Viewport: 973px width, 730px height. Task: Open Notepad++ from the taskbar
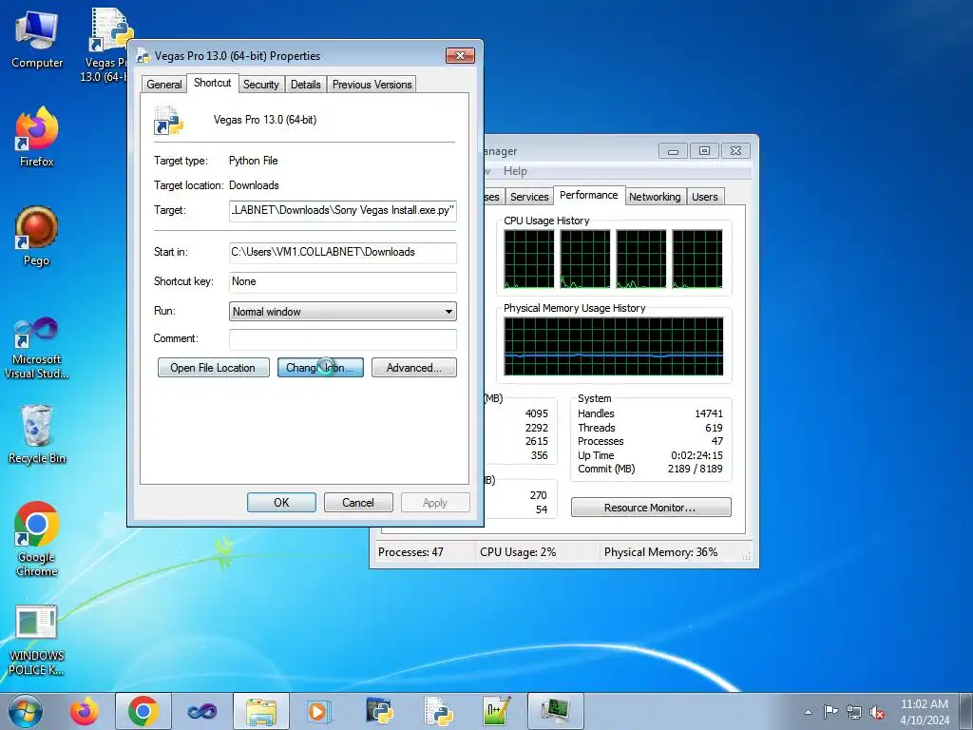[x=496, y=711]
